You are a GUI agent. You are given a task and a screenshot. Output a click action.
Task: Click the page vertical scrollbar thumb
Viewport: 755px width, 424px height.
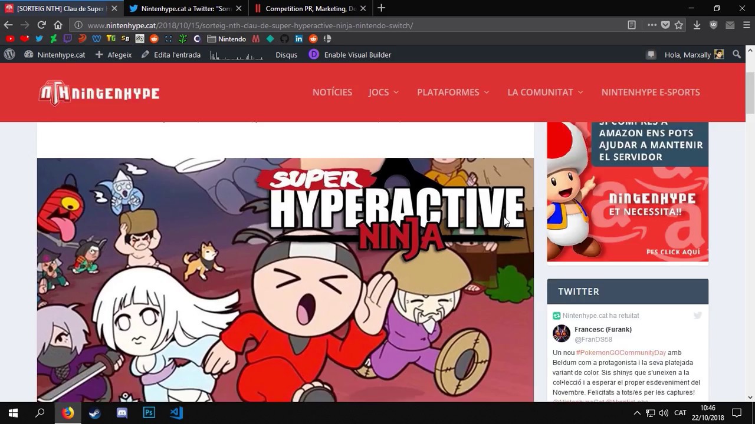750,94
